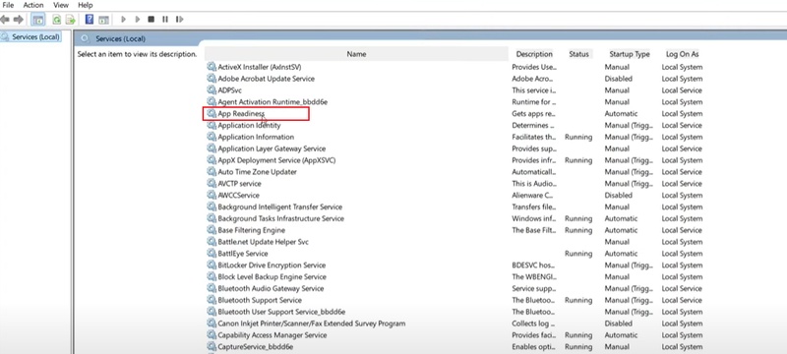Click the gear icon beside Adobe Acrobat Update Service
The width and height of the screenshot is (787, 354).
pos(212,79)
